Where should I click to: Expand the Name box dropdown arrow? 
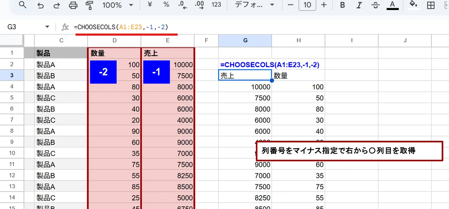pos(47,27)
